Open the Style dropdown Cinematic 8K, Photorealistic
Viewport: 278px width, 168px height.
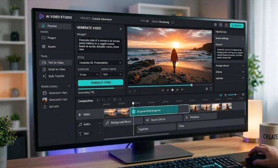[x=100, y=63]
